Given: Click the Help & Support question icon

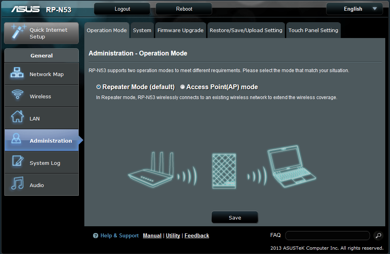Looking at the screenshot, I should (x=95, y=236).
